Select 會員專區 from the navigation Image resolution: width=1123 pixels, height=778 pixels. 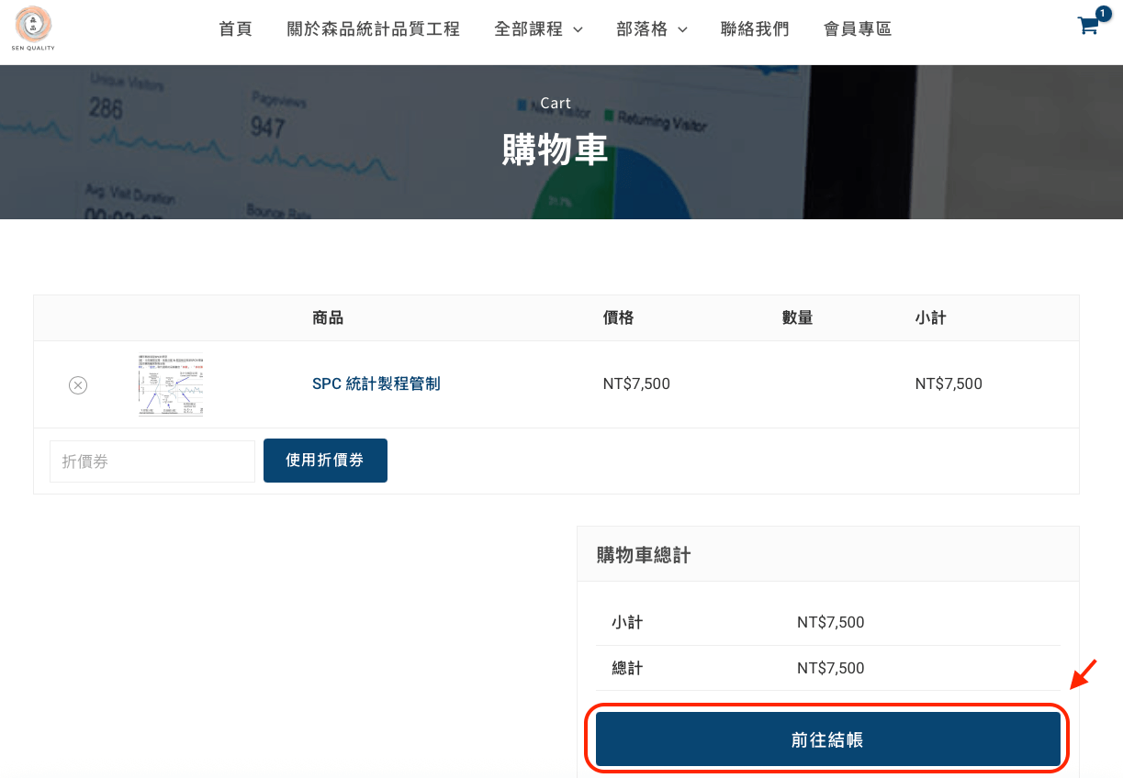coord(857,28)
